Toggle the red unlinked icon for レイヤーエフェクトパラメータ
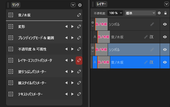 tap(79, 61)
